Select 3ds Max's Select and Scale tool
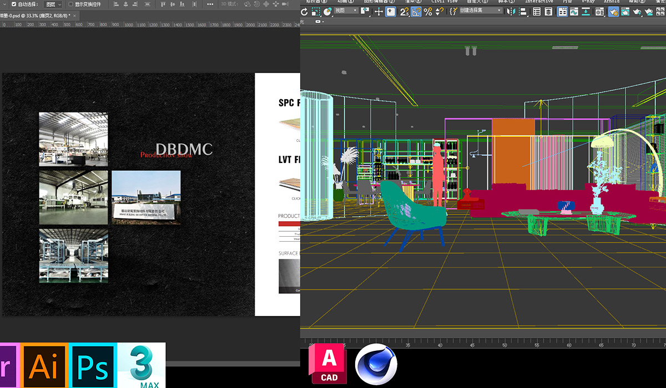Viewport: 666px width, 388px height. [x=316, y=12]
